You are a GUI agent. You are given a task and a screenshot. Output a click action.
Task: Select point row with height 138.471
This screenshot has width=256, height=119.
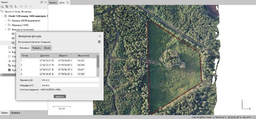(x=59, y=70)
